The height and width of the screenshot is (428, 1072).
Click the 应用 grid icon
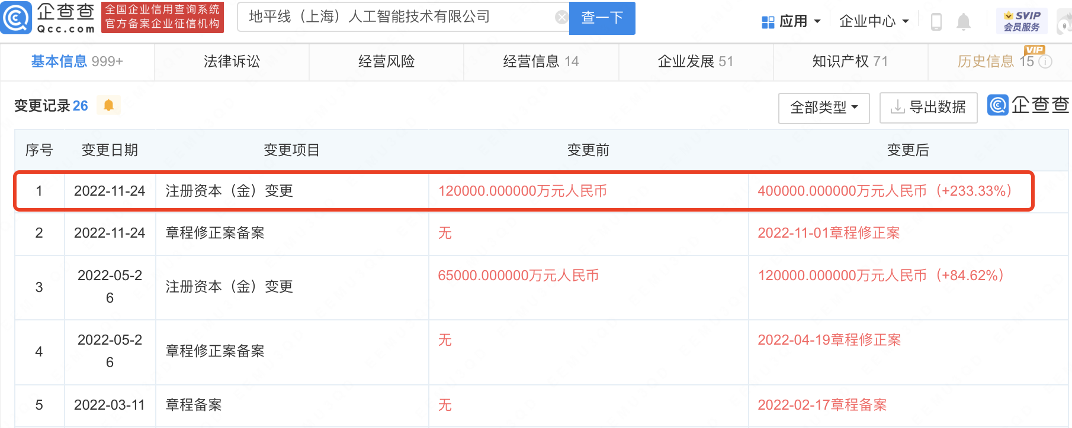(768, 22)
